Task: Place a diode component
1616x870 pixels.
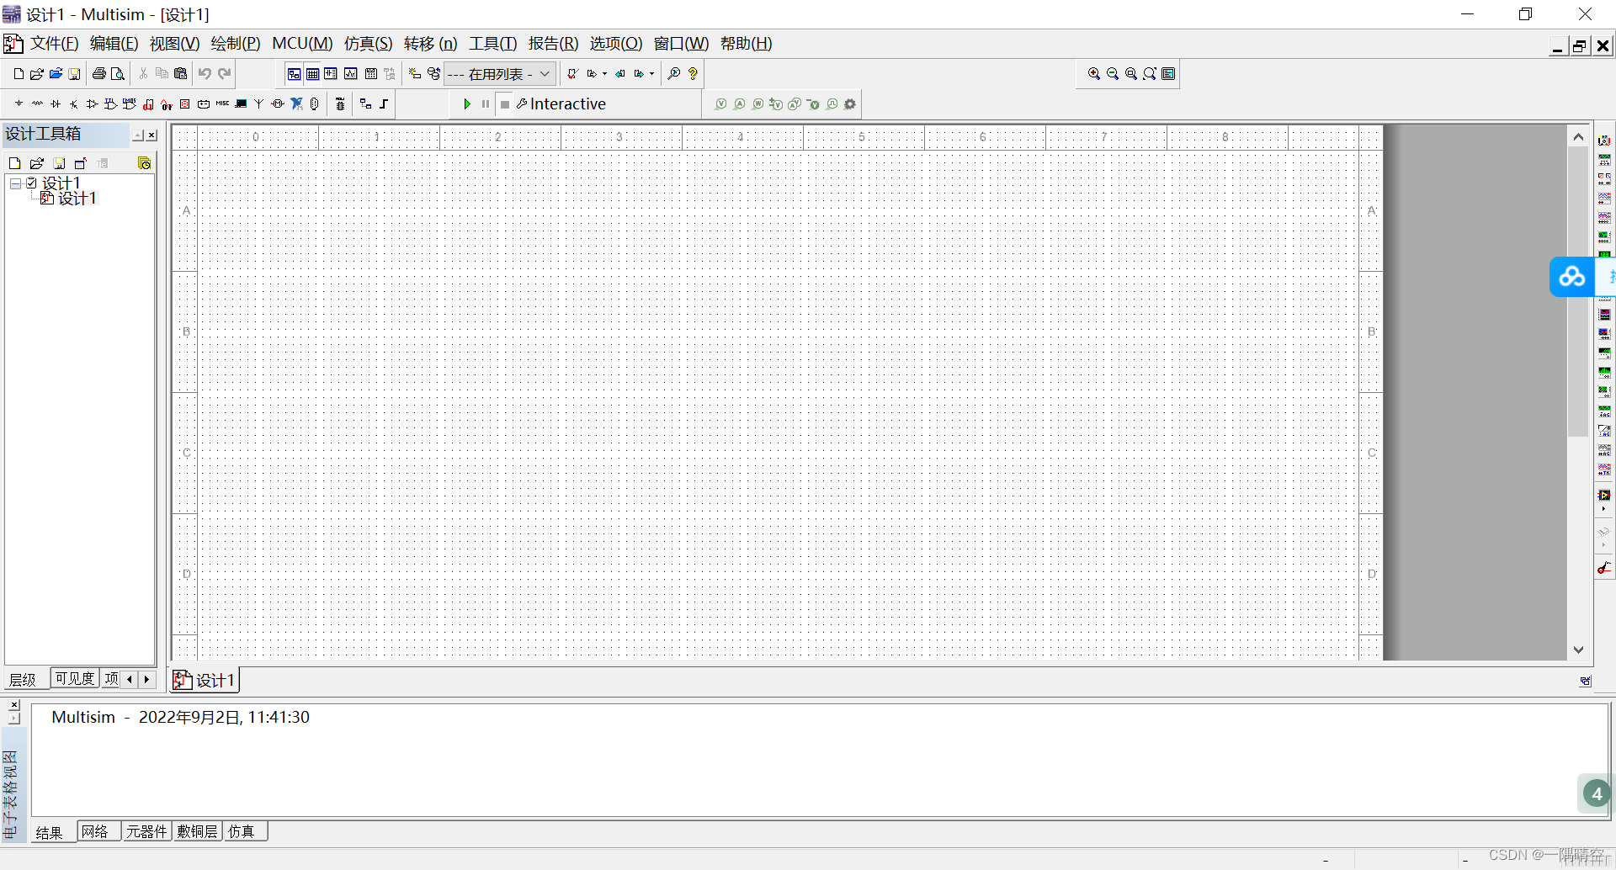Action: [56, 103]
